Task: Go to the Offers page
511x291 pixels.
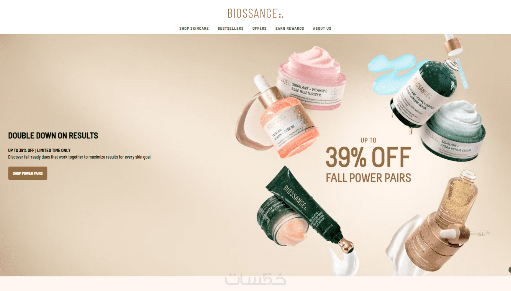Action: coord(259,28)
